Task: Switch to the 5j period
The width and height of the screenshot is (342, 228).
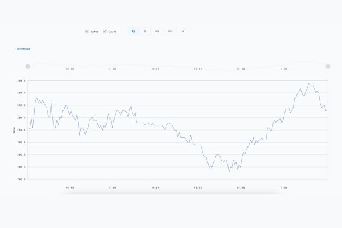Action: (x=145, y=31)
